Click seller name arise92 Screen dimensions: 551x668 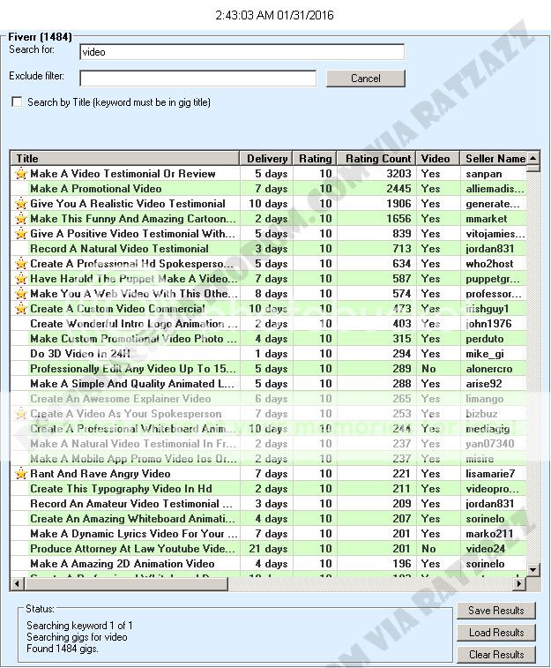[x=484, y=384]
